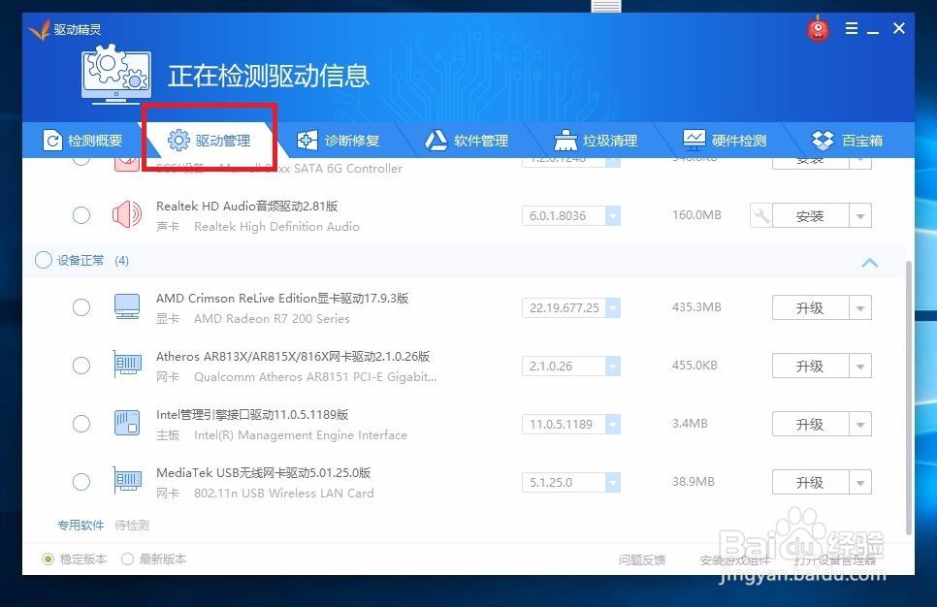Open the 问题反馈 link
The height and width of the screenshot is (607, 937).
pyautogui.click(x=642, y=559)
